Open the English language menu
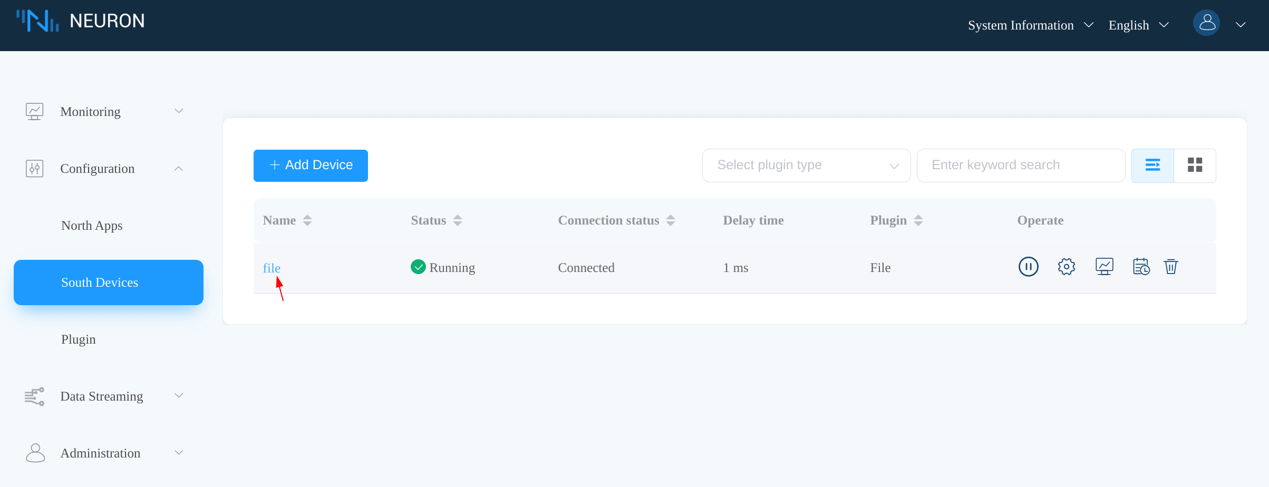 click(1128, 25)
